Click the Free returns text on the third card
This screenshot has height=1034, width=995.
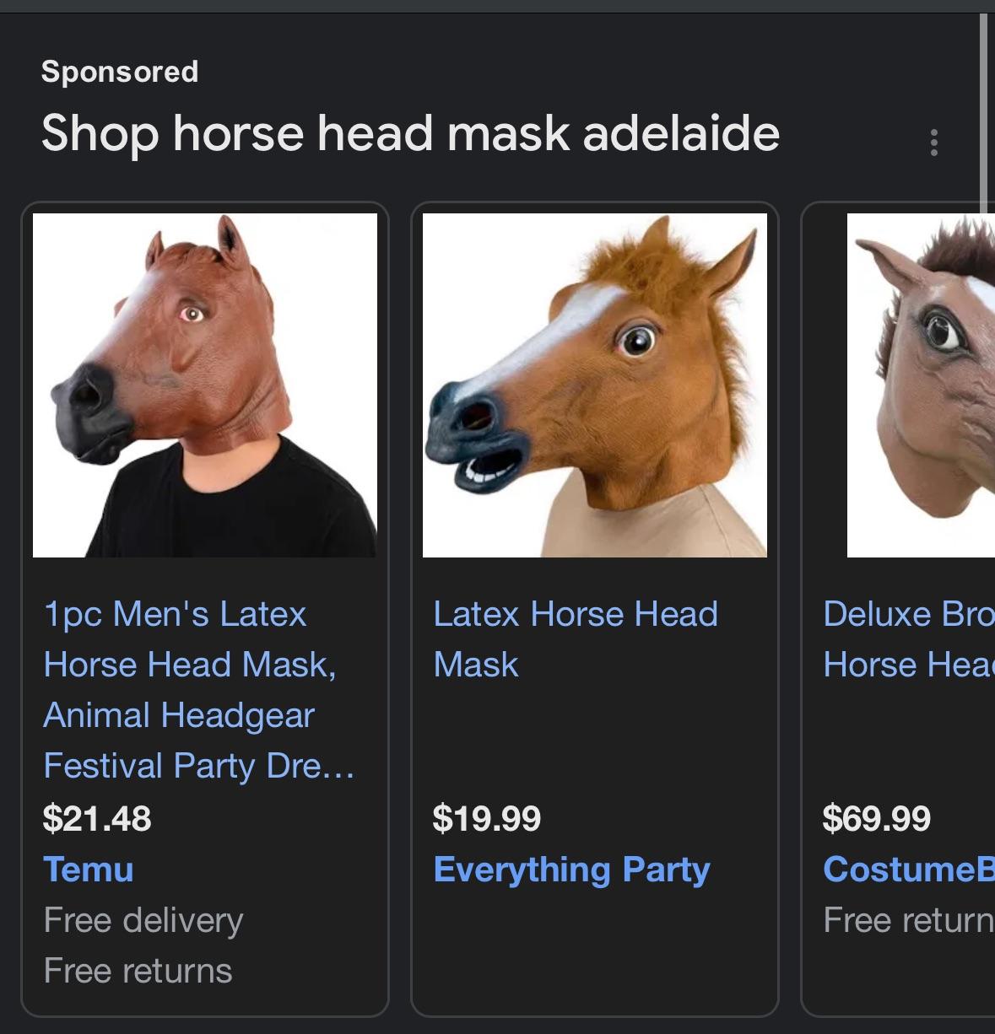[909, 920]
